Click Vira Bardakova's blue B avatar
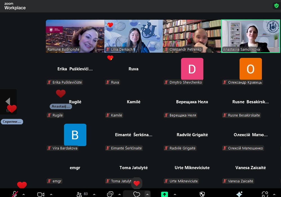The image size is (281, 197). [75, 135]
